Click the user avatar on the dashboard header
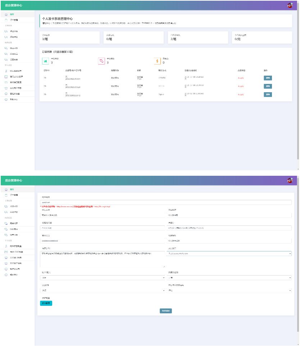Screen dimensions: 300x349 pos(290,5)
